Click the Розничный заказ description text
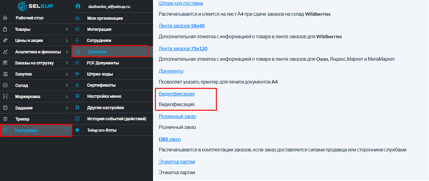429x181 pixels. pos(177,127)
